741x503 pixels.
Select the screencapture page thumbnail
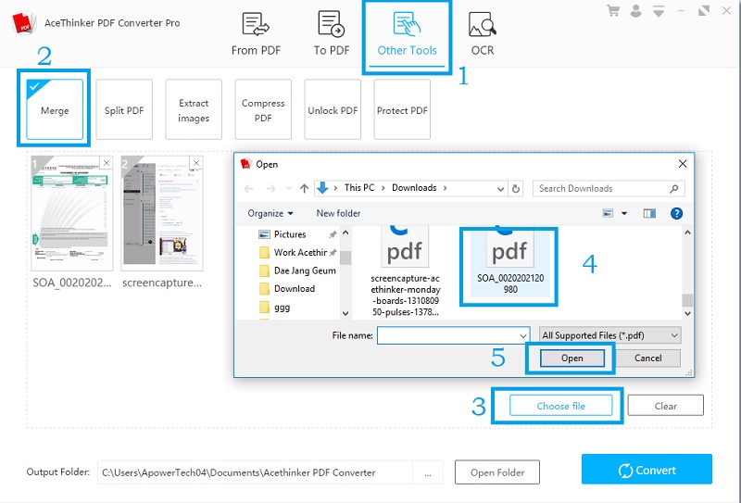tap(161, 214)
